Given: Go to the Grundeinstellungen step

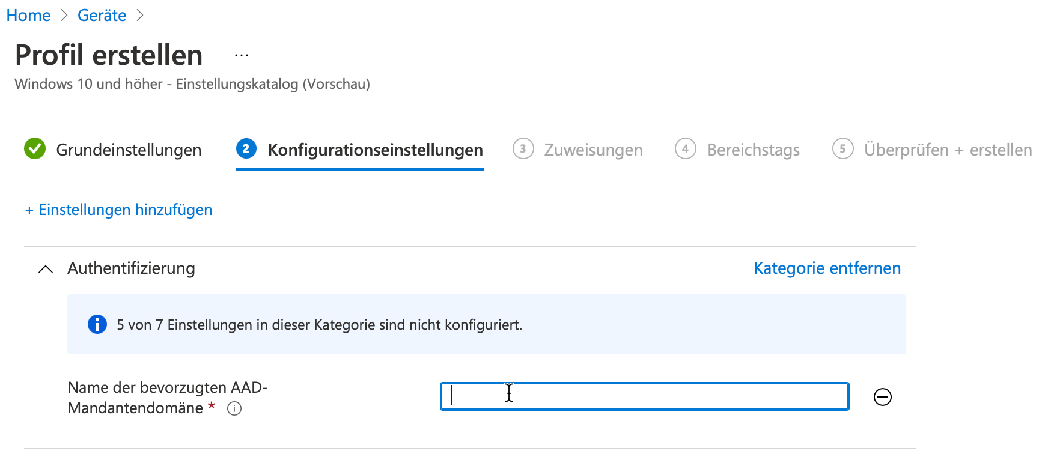Looking at the screenshot, I should (127, 150).
